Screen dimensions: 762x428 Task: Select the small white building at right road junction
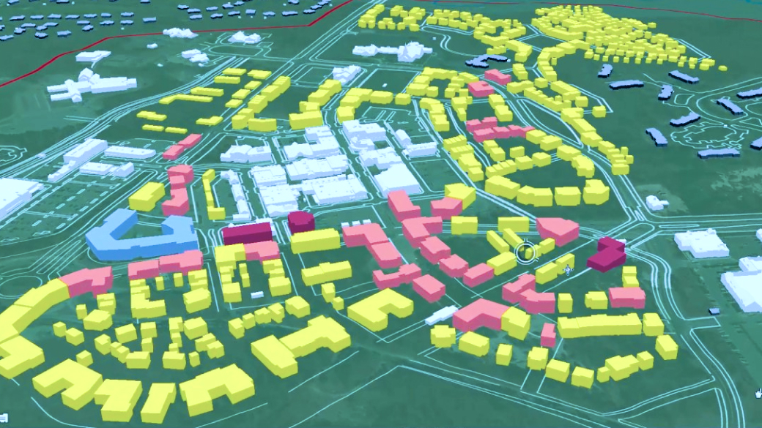pyautogui.click(x=654, y=203)
